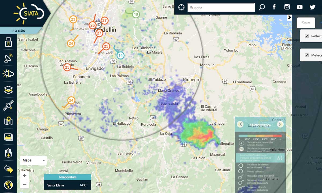Click the crosshair locate icon next to search

[x=181, y=8]
